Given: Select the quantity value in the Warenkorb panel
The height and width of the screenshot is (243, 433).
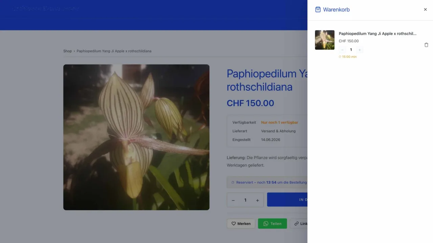Looking at the screenshot, I should pos(351,50).
